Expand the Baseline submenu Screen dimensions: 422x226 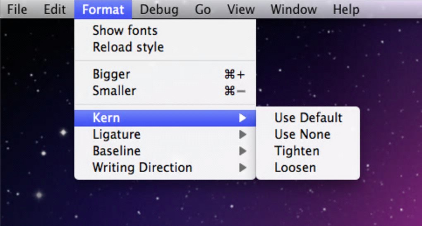click(165, 151)
